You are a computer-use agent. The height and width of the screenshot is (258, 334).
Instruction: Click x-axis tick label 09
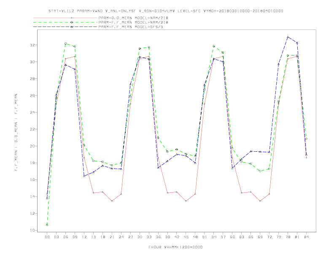click(x=75, y=237)
